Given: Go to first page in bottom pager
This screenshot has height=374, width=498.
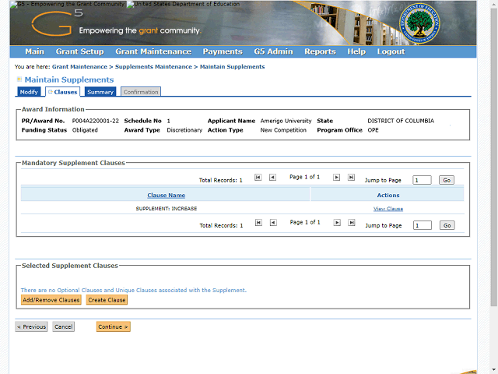Looking at the screenshot, I should (x=258, y=223).
